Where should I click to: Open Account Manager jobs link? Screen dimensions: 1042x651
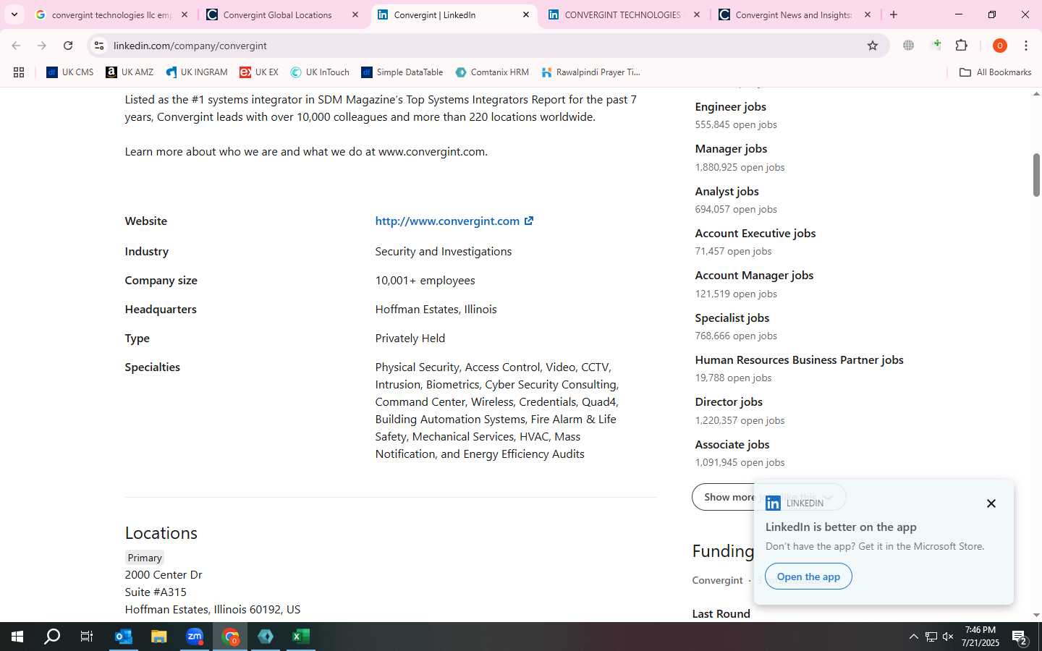coord(754,275)
